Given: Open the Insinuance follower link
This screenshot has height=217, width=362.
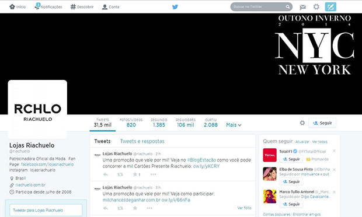Looking at the screenshot, I should tap(310, 174).
